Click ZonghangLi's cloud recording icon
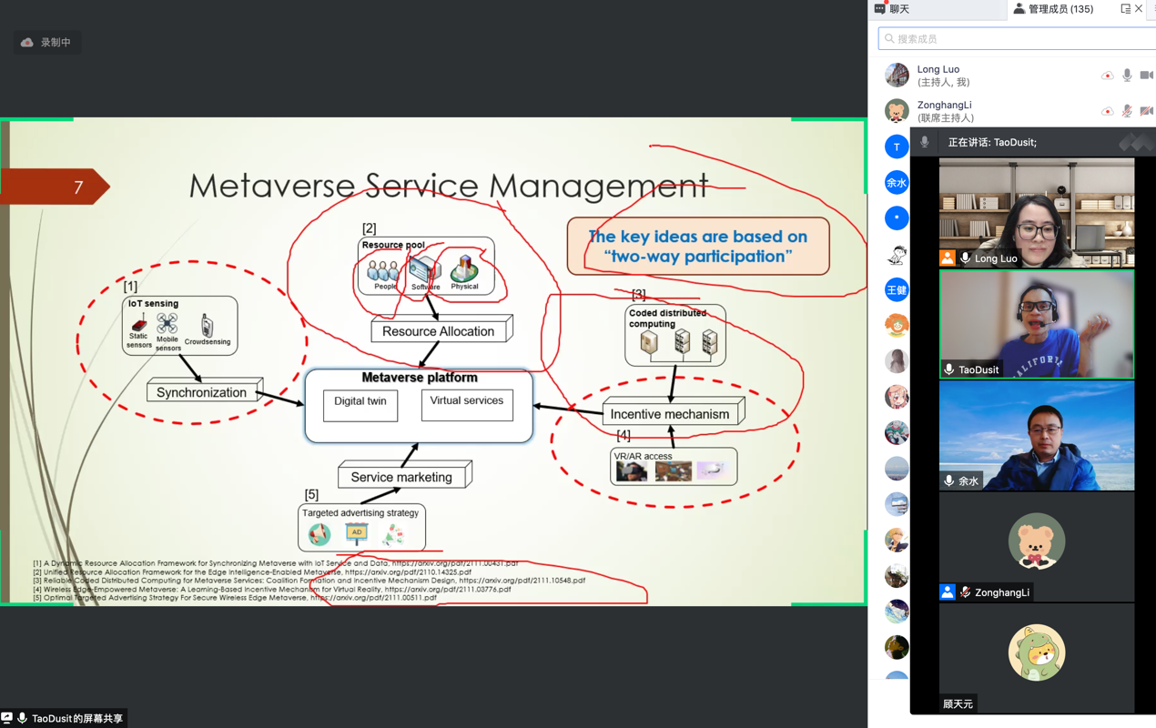Screen dimensions: 1156x728 pos(1107,111)
